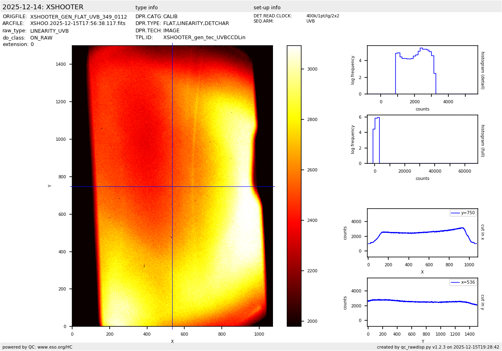Image resolution: width=502 pixels, height=351 pixels.
Task: Click the ORIGFILE value XSHOOTER_GEN_FLAT_UVB_349_0112
Action: [x=78, y=17]
